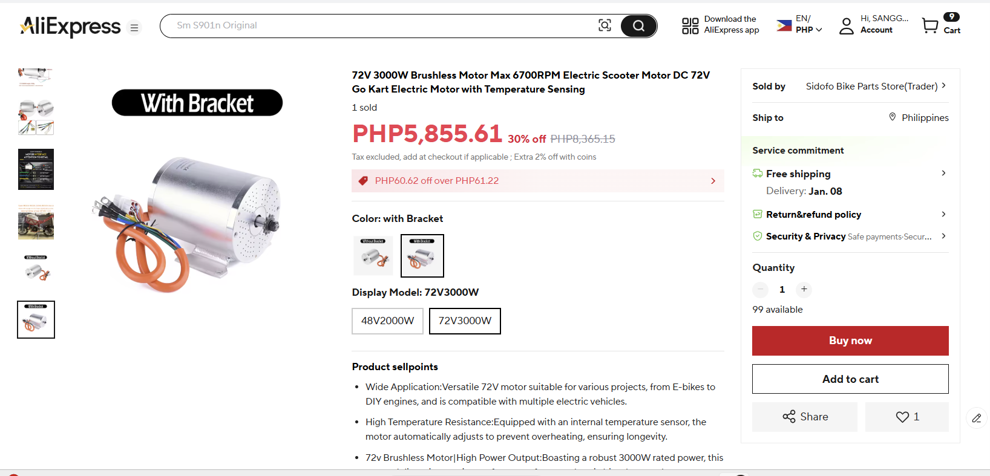This screenshot has height=476, width=990.
Task: Click the magnifier search button
Action: coord(638,26)
